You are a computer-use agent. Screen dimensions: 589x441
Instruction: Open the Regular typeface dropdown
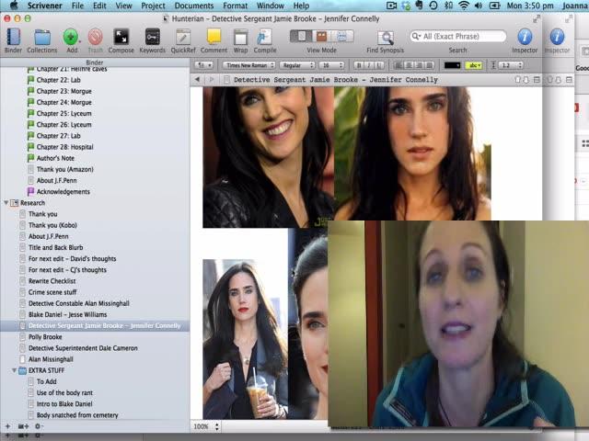click(297, 65)
